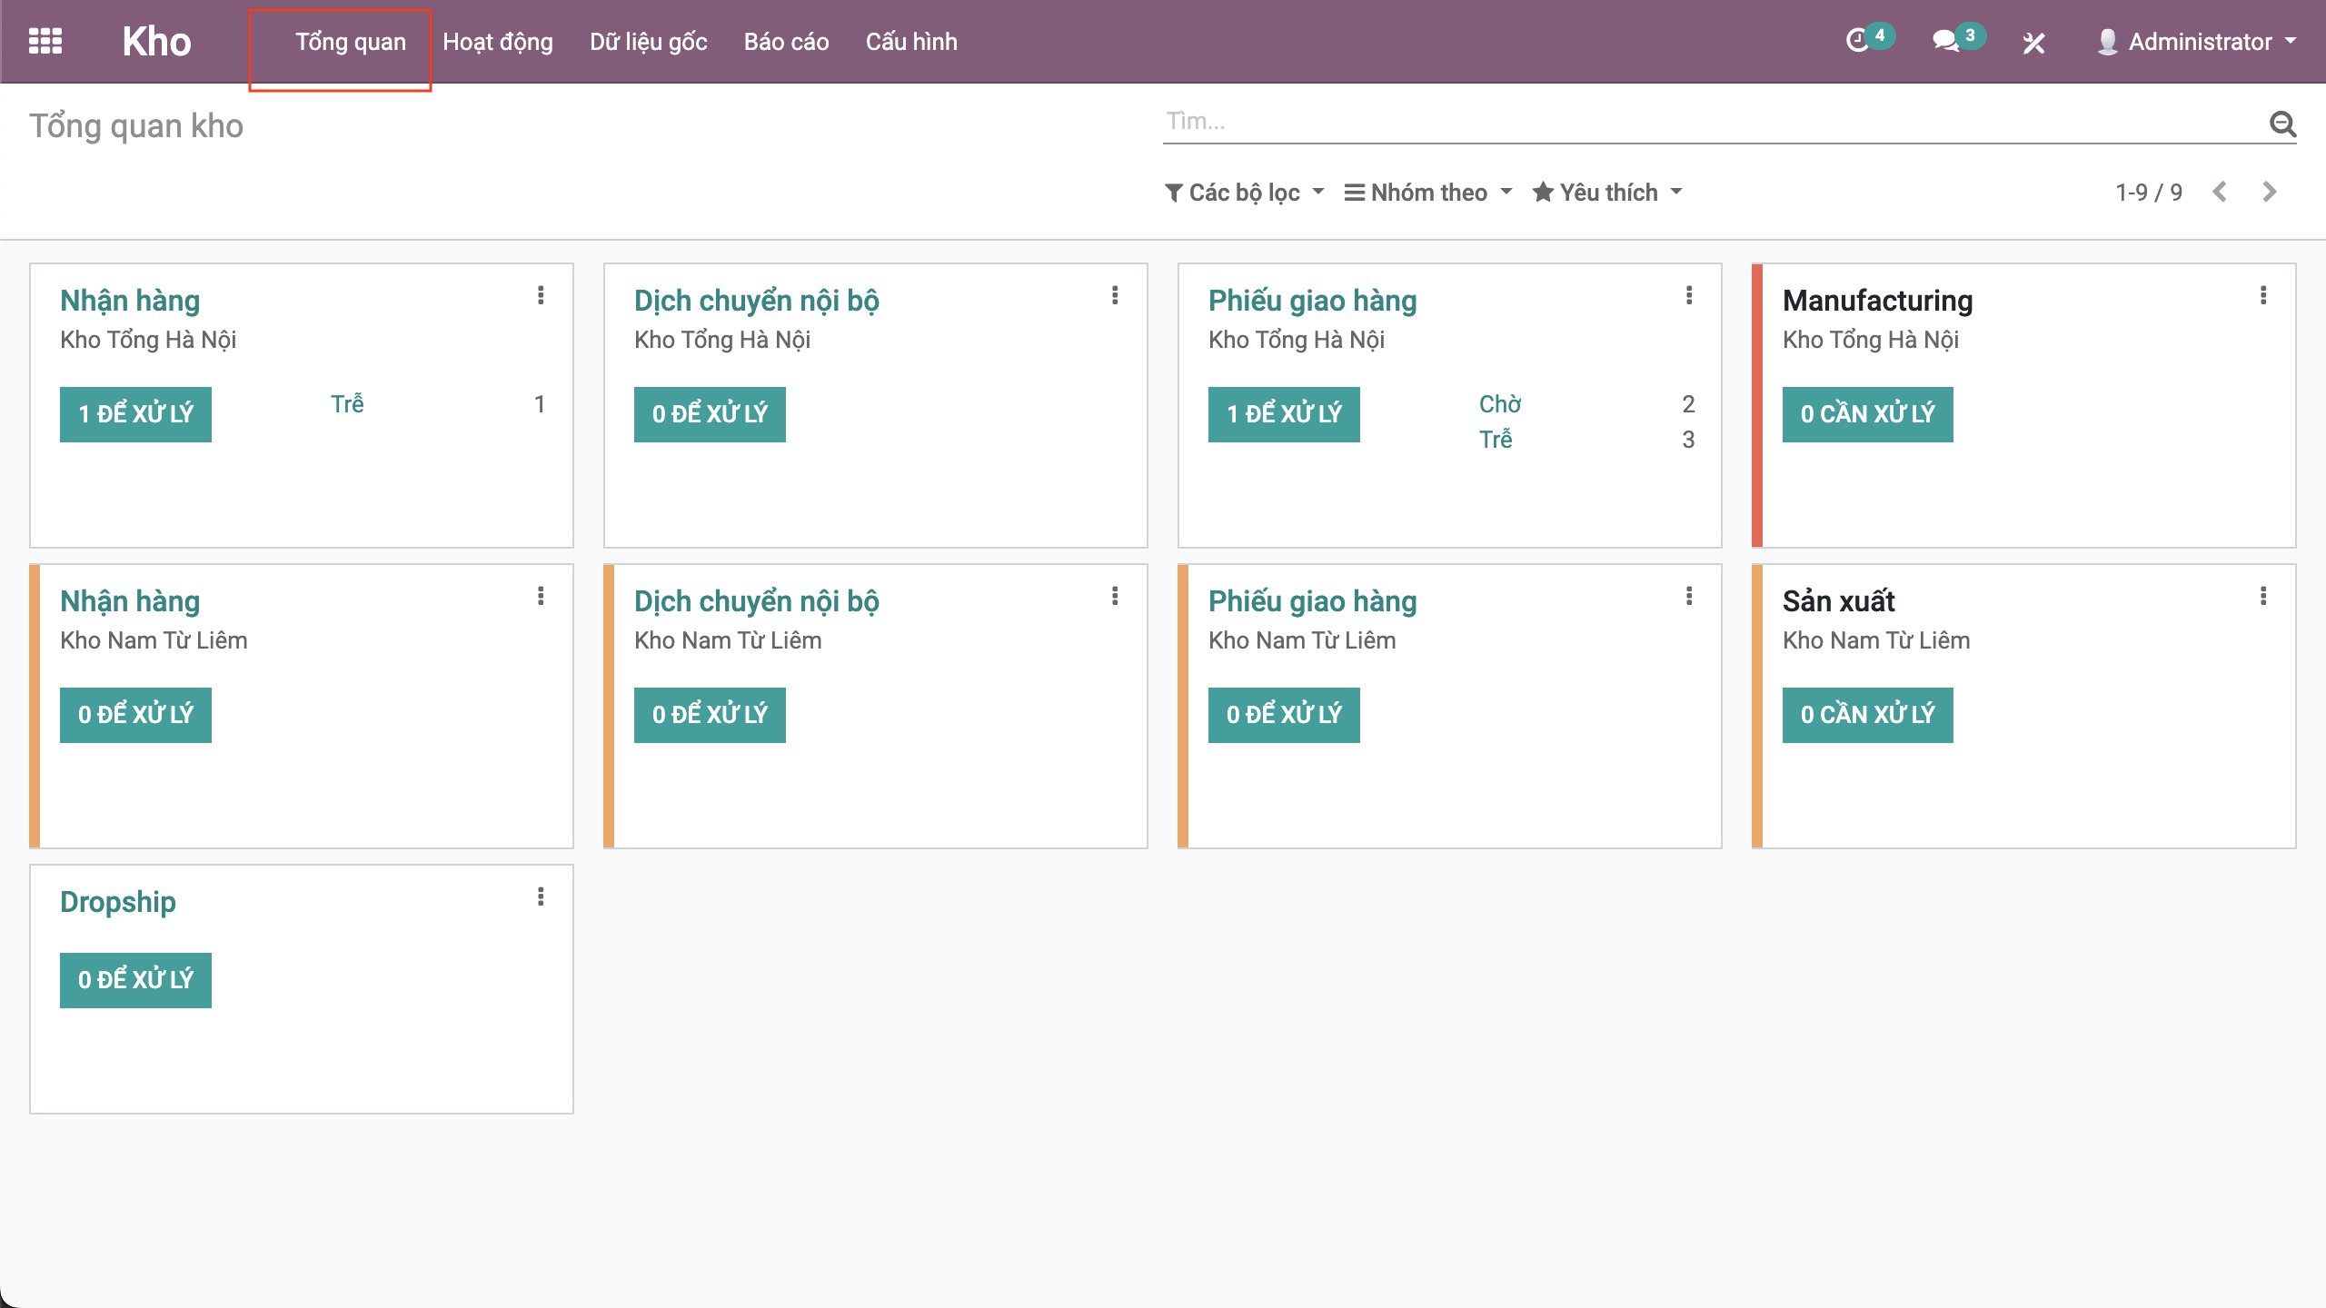Open three-dot menu on Dropship card

pyautogui.click(x=541, y=897)
